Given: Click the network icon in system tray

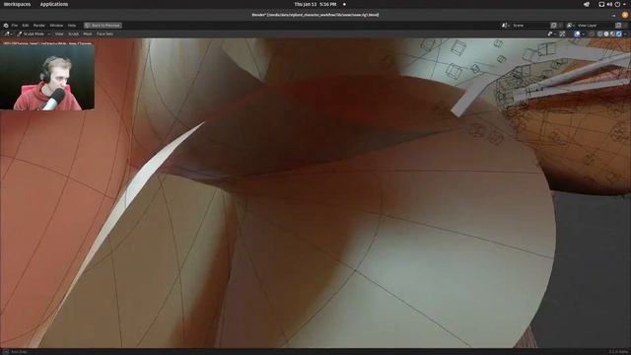Looking at the screenshot, I should coord(601,4).
